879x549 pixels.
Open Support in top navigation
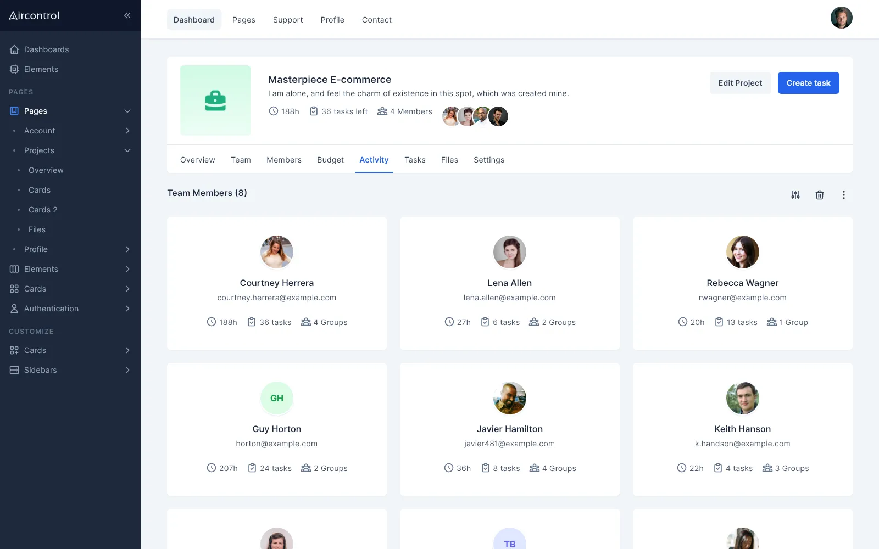pos(288,20)
